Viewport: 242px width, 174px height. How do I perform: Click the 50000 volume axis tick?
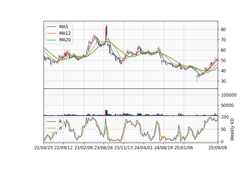(x=227, y=105)
